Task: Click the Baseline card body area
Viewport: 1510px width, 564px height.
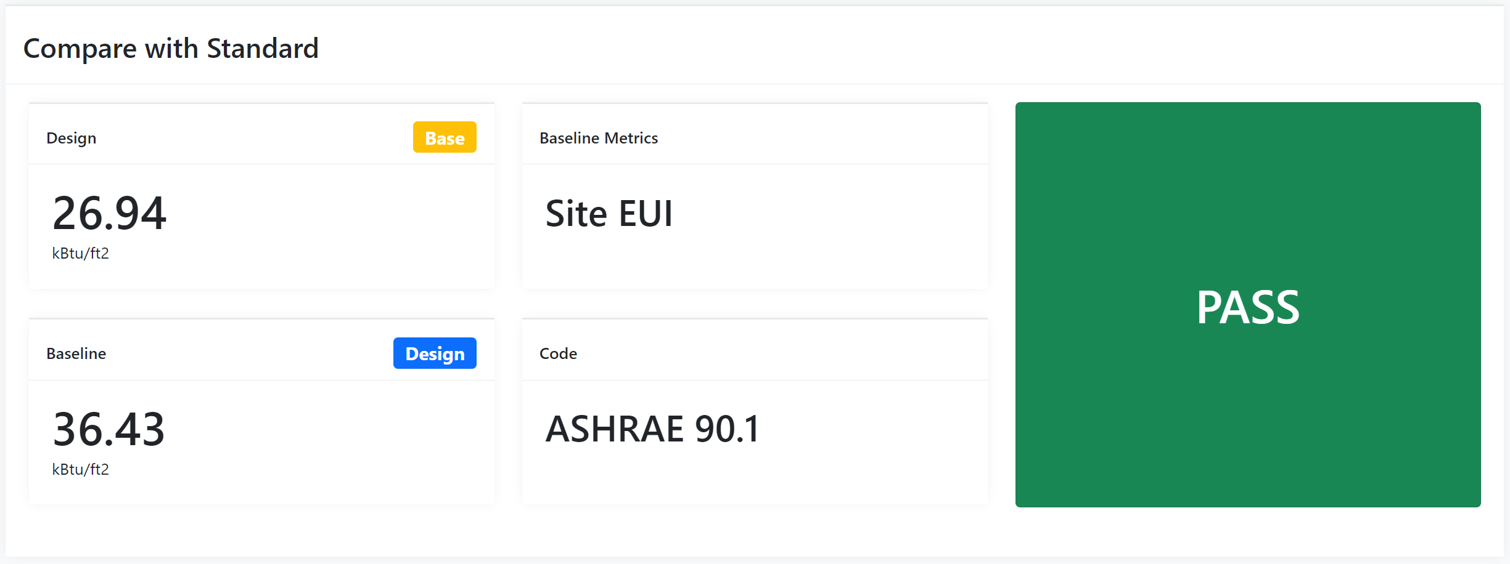Action: [x=261, y=442]
